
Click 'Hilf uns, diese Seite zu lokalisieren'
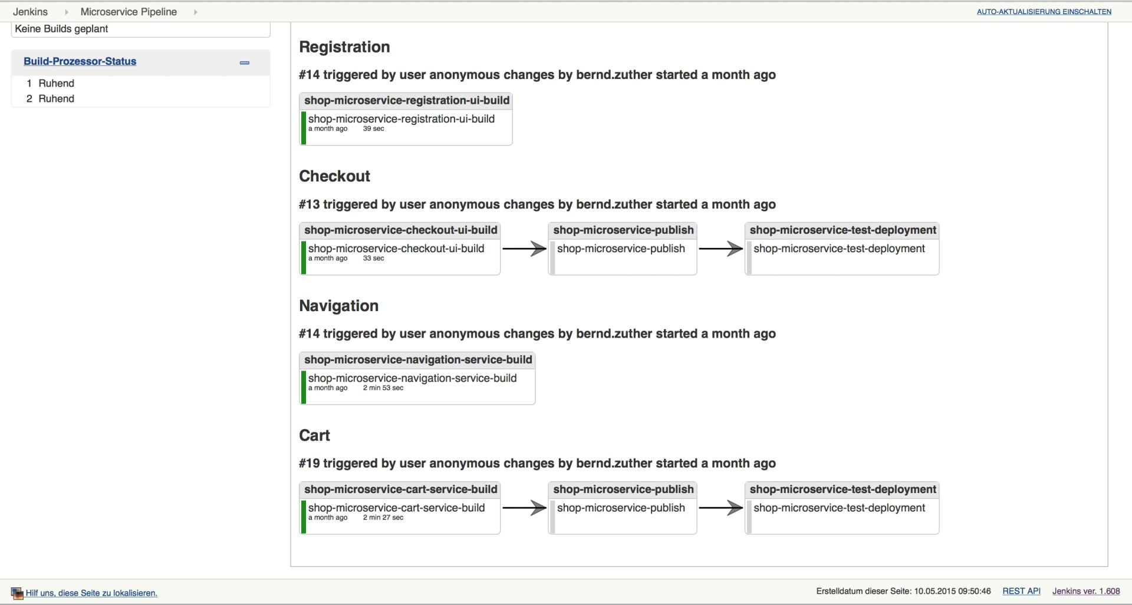pyautogui.click(x=91, y=593)
